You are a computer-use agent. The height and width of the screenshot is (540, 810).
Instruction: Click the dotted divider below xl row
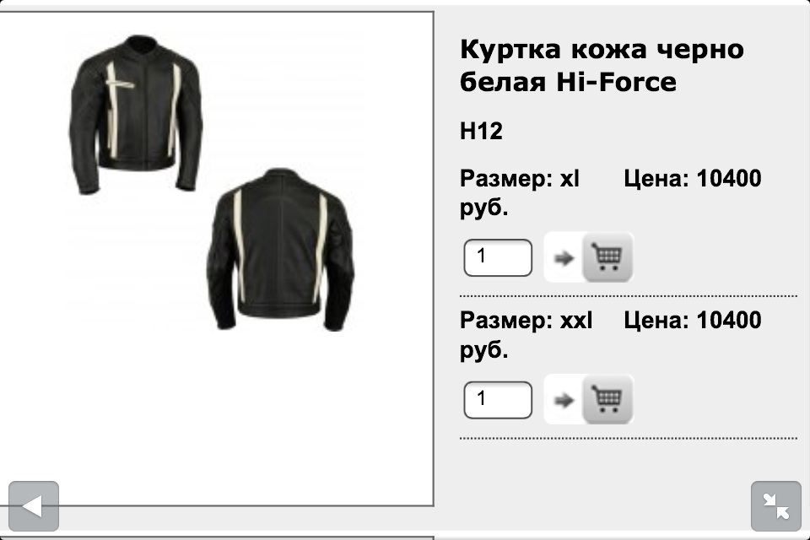pyautogui.click(x=628, y=296)
